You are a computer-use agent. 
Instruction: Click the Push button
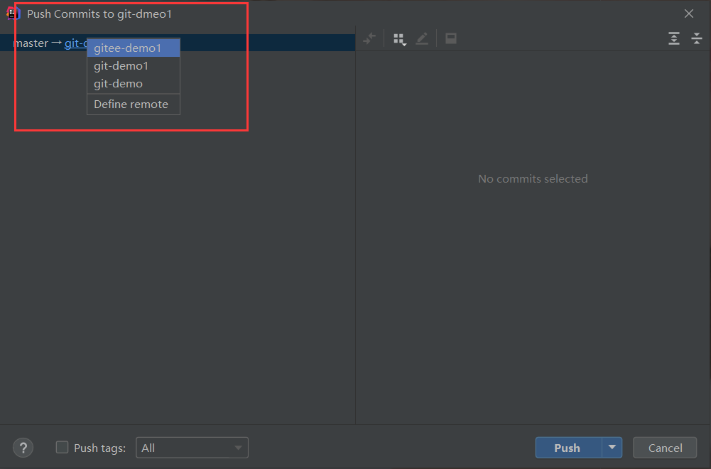click(x=568, y=448)
